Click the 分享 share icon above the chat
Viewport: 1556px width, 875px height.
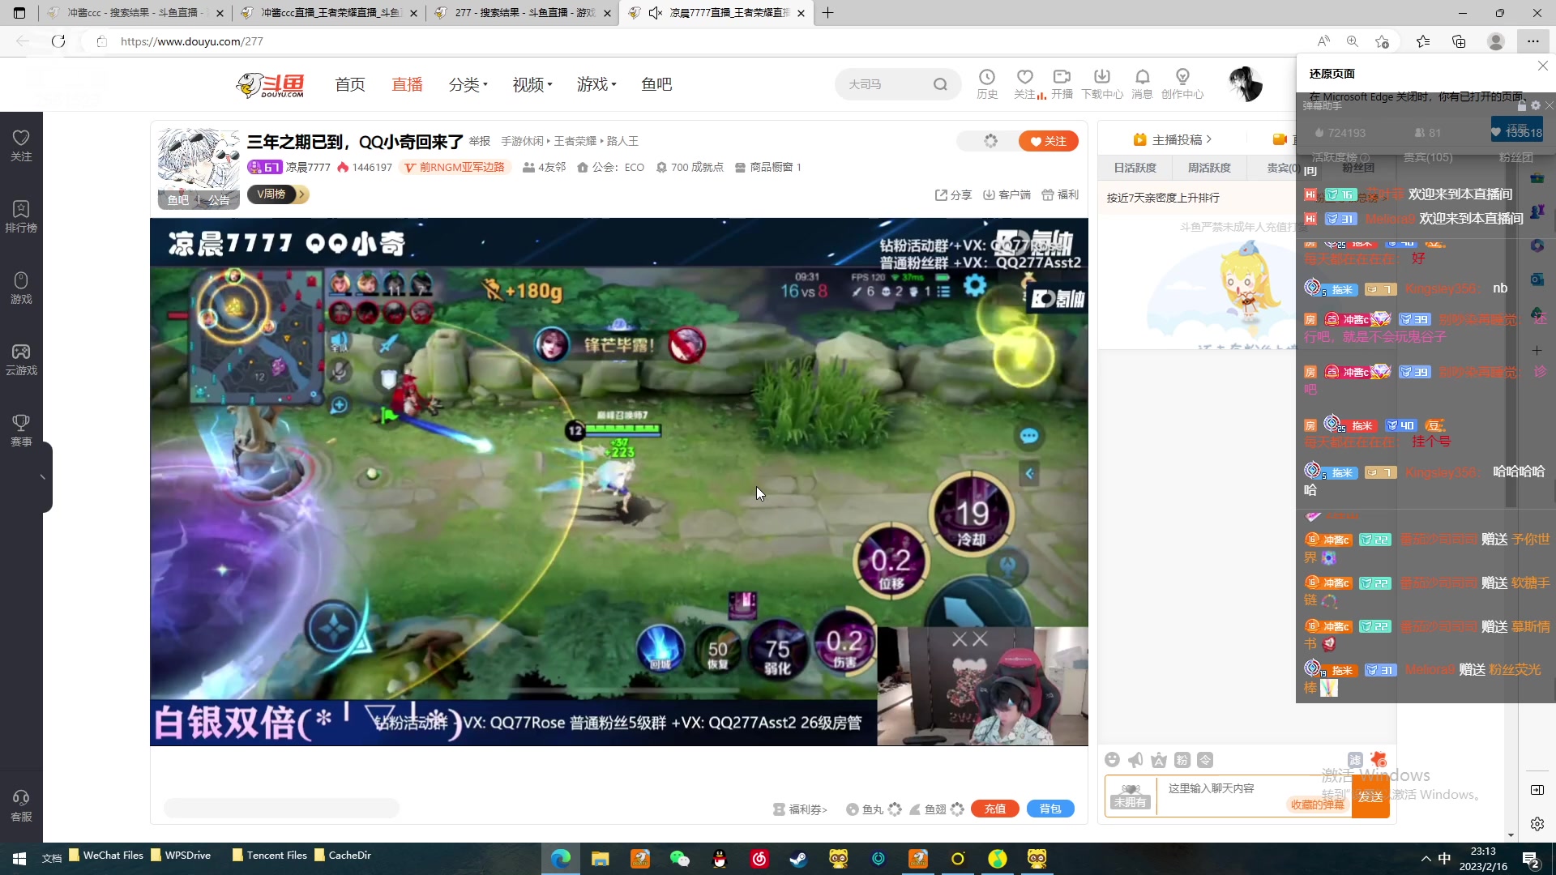954,194
